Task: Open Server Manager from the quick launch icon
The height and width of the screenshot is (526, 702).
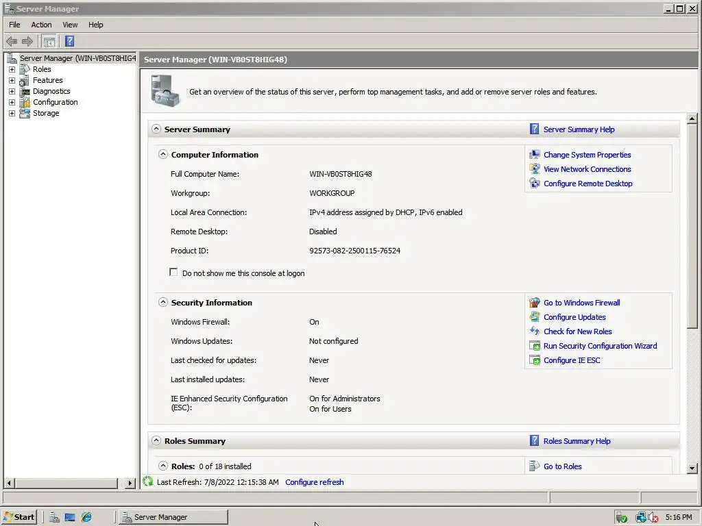Action: pyautogui.click(x=55, y=518)
